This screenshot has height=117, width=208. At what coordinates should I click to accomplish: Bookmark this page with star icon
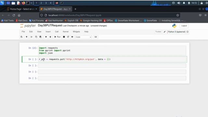pyautogui.click(x=178, y=15)
